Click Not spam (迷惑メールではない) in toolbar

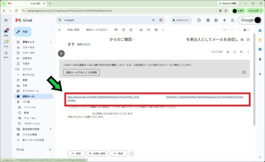97,30
